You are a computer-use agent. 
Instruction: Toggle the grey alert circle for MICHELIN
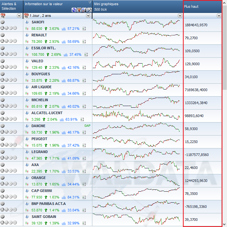[3, 100]
